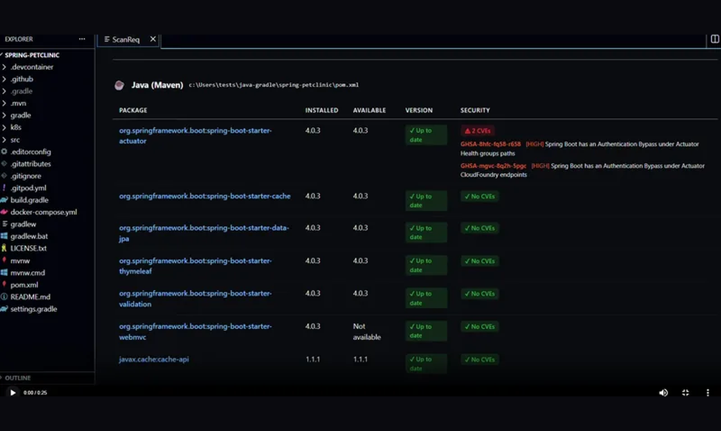Click the 0:00 / 0:25 video time display
721x431 pixels.
coord(35,392)
